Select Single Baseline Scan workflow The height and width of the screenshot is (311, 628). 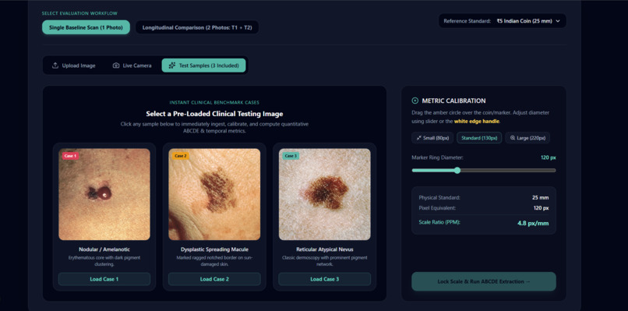tap(86, 27)
